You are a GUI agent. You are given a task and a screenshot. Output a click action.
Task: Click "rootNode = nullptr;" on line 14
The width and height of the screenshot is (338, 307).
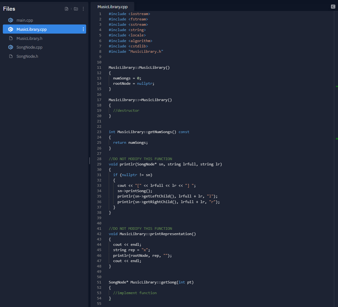click(x=134, y=83)
